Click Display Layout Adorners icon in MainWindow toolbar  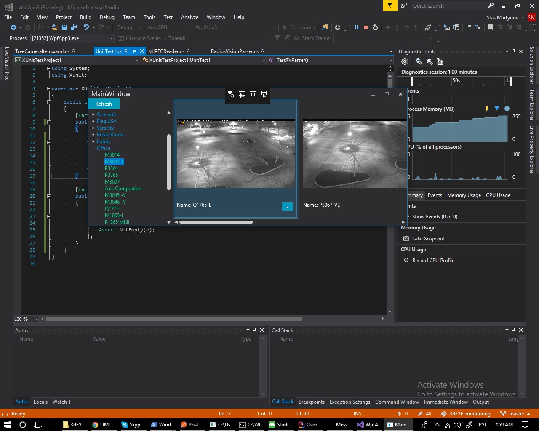point(253,95)
